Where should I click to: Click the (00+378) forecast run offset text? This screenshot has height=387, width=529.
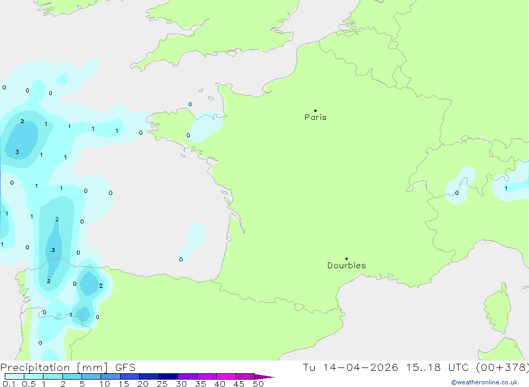503,367
